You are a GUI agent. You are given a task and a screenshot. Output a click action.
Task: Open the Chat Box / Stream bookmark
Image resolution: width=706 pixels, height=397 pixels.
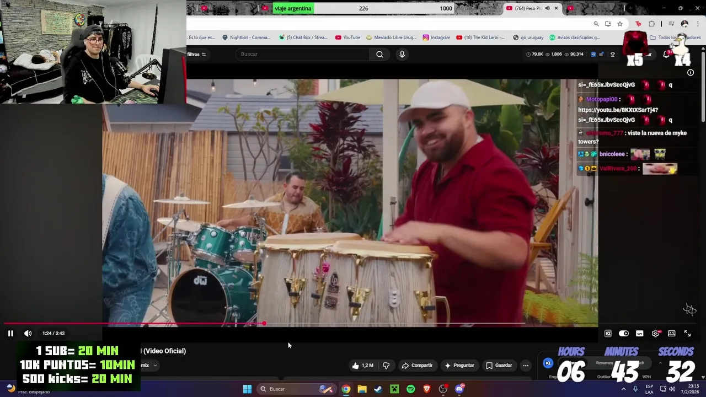303,37
